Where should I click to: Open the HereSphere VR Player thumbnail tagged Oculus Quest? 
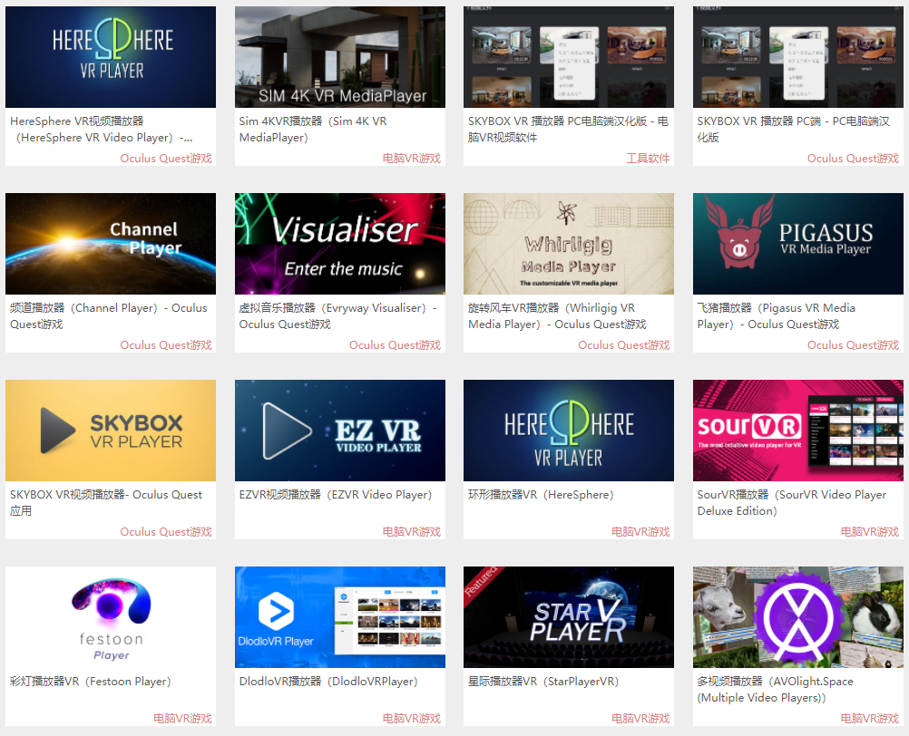(111, 57)
